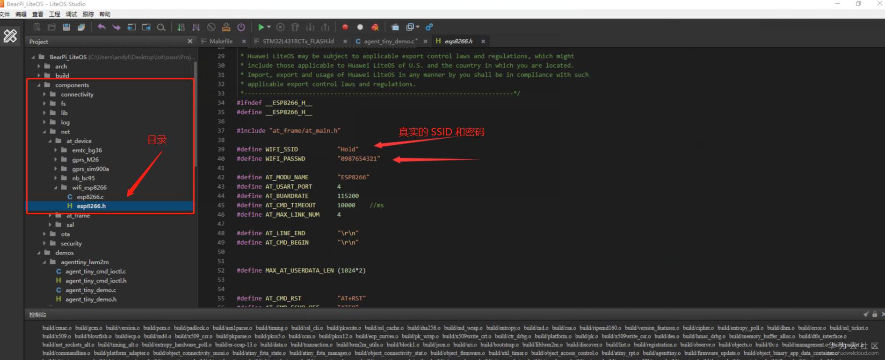Image resolution: width=885 pixels, height=360 pixels.
Task: Click the open folder toolbar icon
Action: (51, 27)
